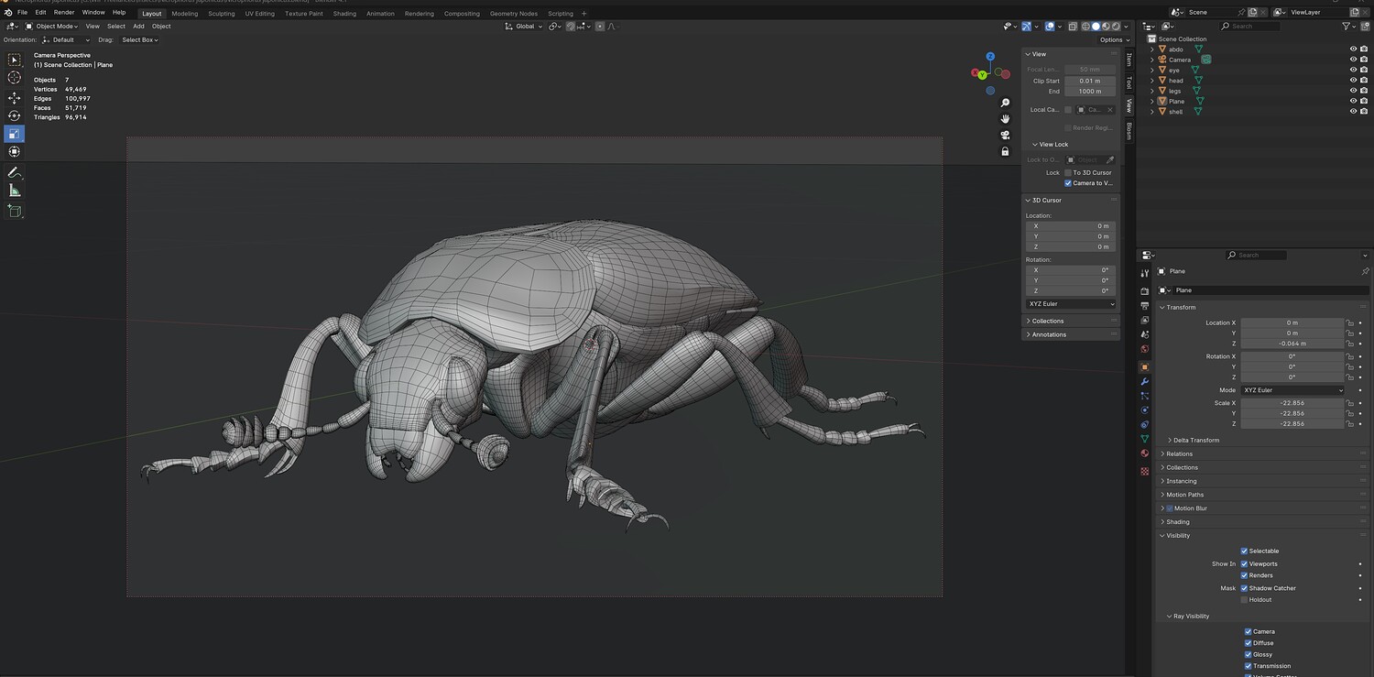Switch to the Sculpting workspace tab

221,14
